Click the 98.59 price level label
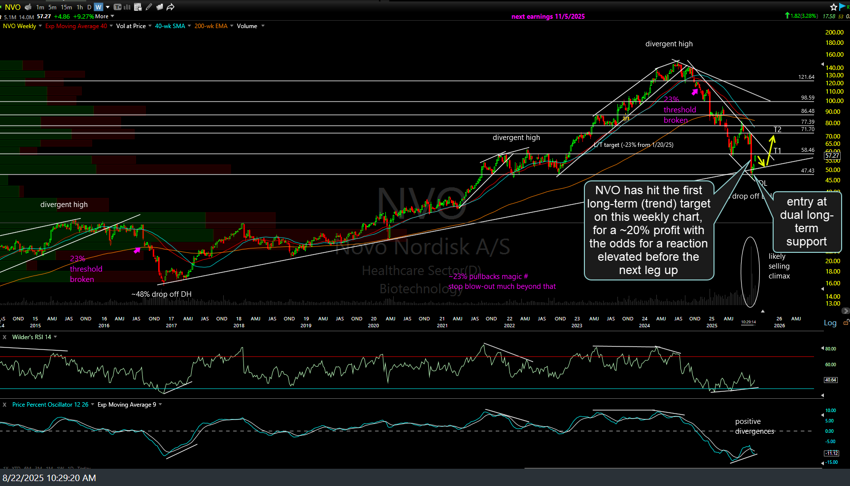850x486 pixels. [x=808, y=98]
